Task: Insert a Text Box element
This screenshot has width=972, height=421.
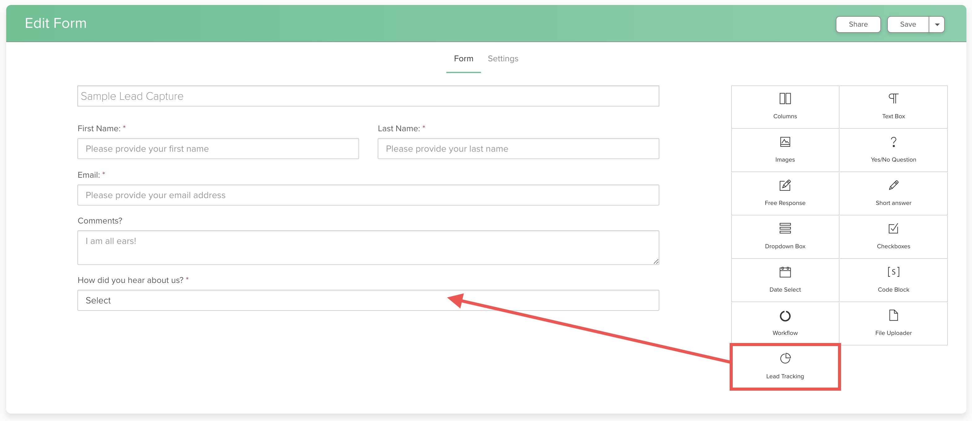Action: tap(893, 107)
